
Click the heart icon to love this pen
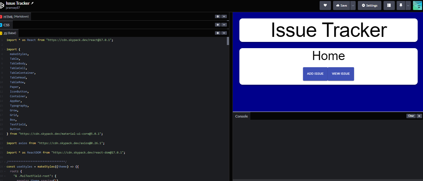tap(325, 5)
